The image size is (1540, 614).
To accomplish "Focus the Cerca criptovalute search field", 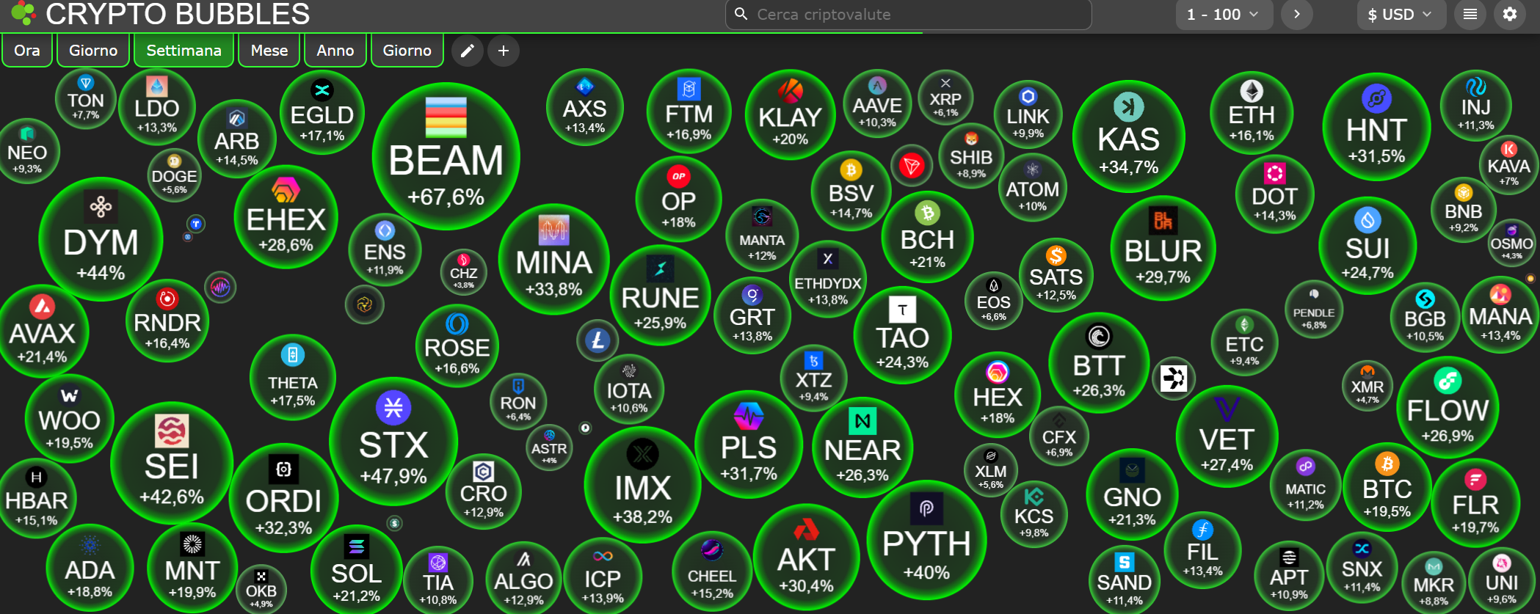I will pos(908,14).
